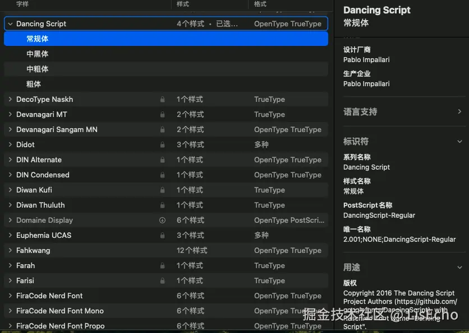Image resolution: width=469 pixels, height=333 pixels.
Task: Click the lock icon on DIN Alternate
Action: 163,160
